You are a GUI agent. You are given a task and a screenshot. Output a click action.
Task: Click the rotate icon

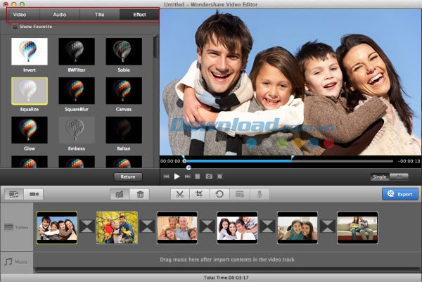219,194
